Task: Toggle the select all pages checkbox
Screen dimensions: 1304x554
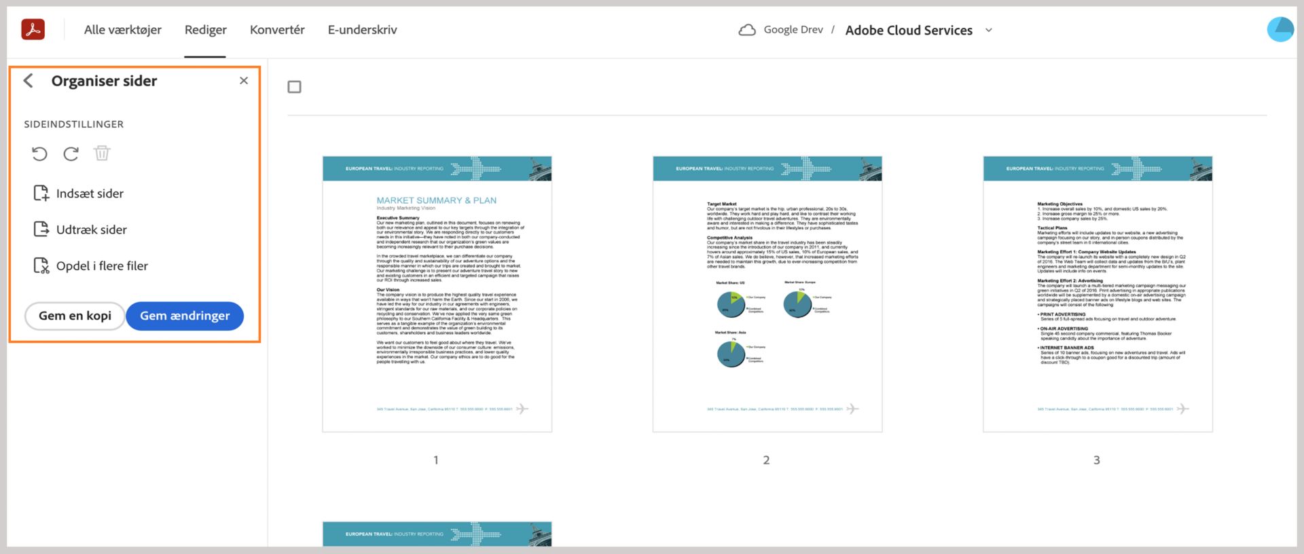Action: [x=294, y=87]
